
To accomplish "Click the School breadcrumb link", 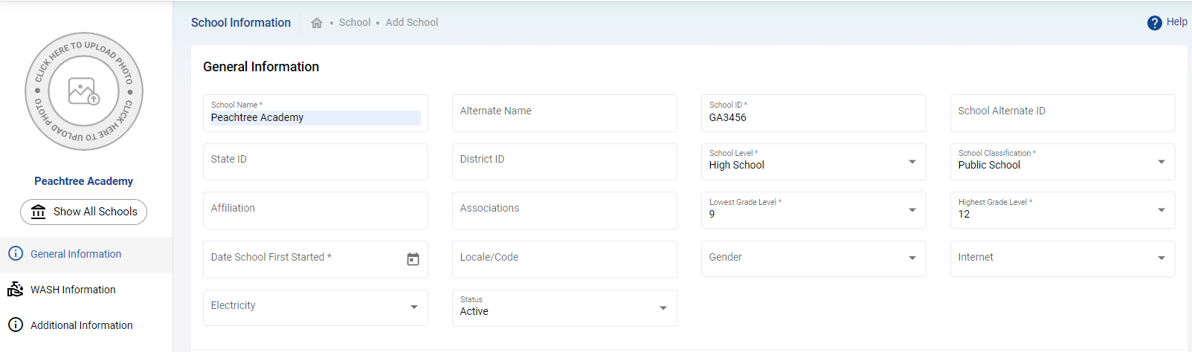I will 355,22.
